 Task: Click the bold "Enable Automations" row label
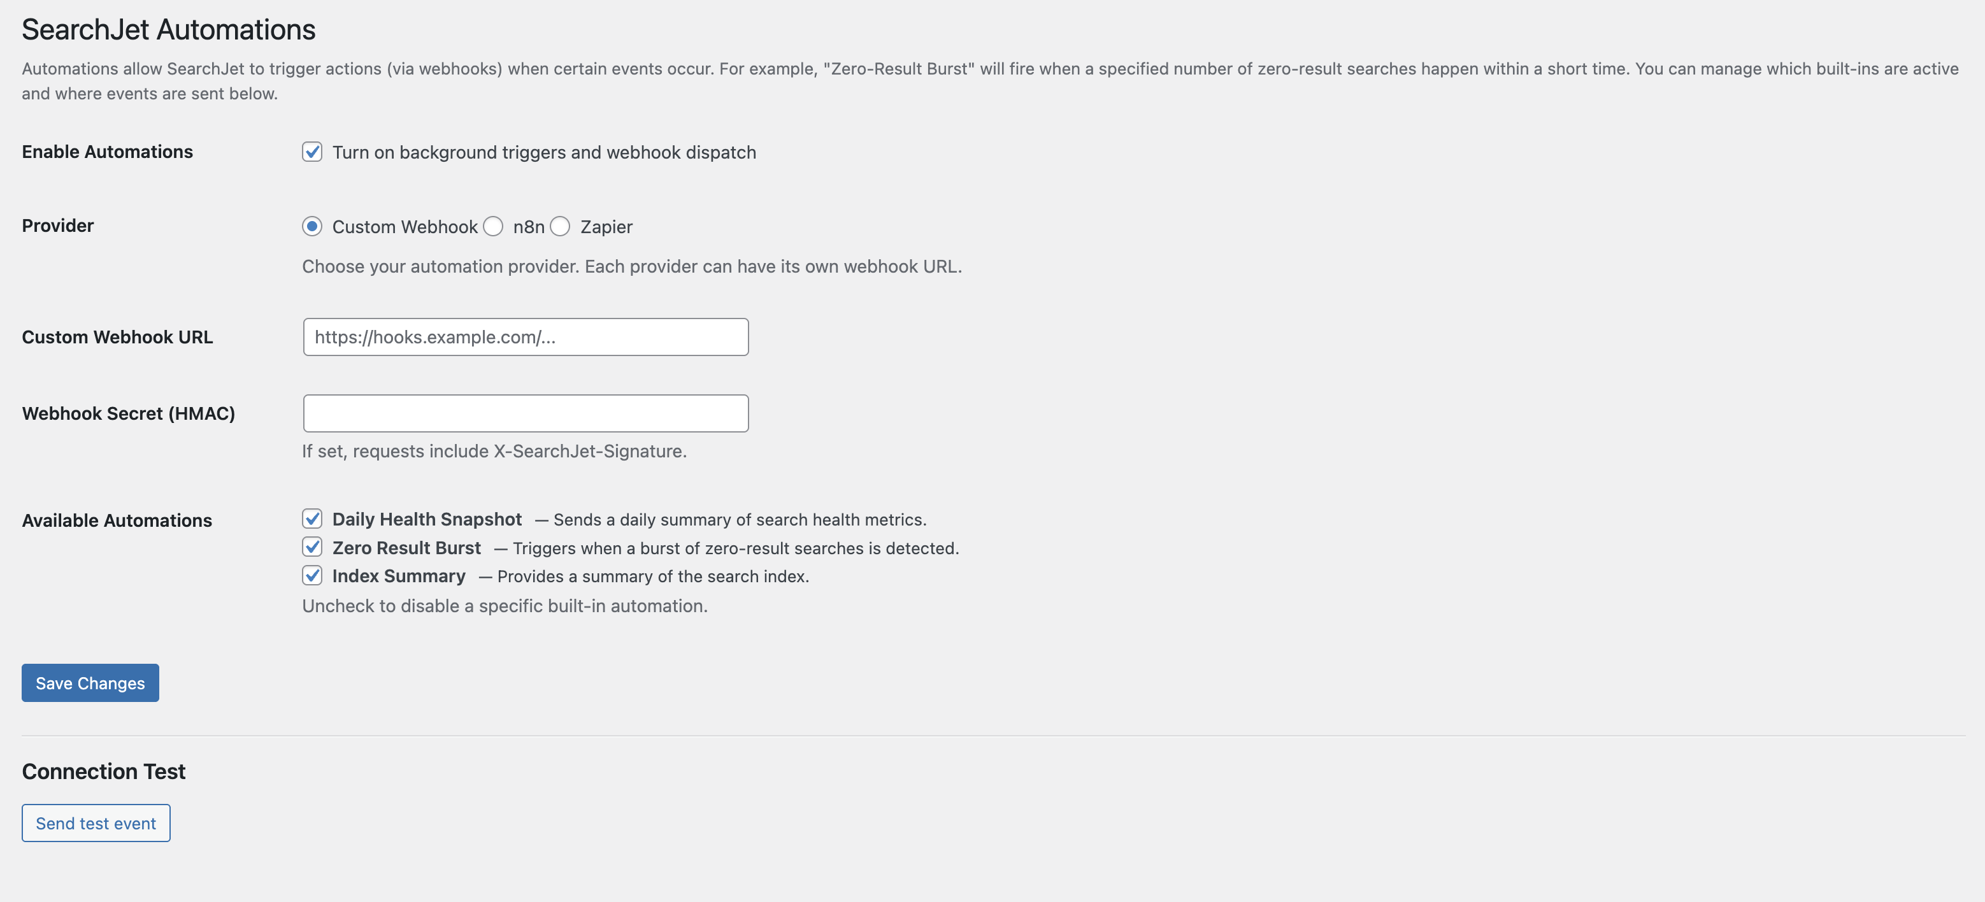[x=107, y=152]
